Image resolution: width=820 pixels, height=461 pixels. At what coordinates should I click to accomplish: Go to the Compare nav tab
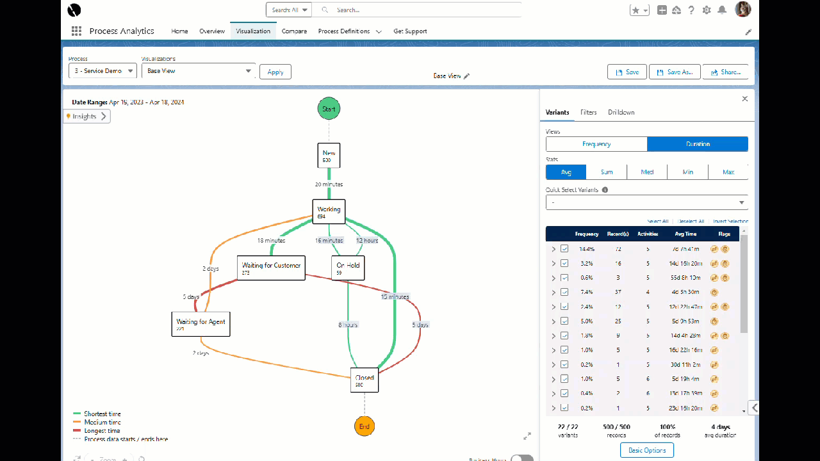294,31
